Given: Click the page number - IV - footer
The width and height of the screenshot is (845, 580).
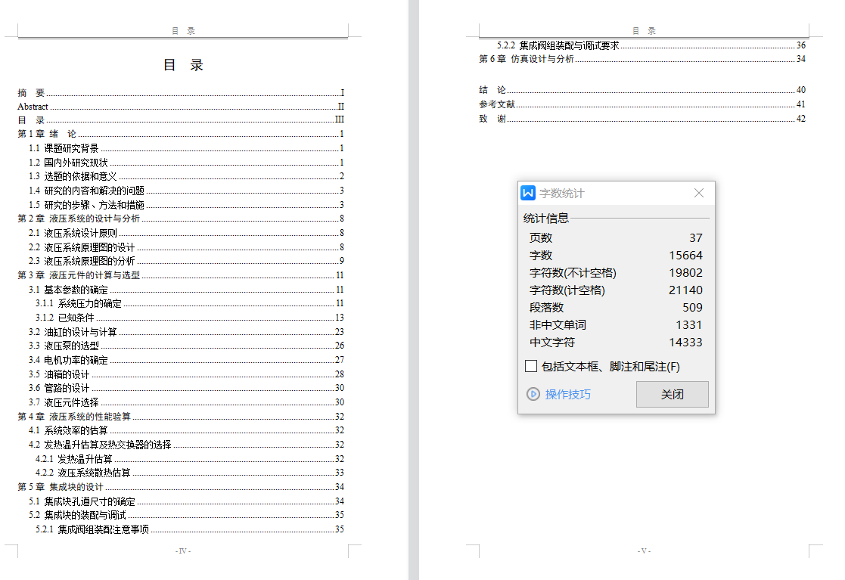Looking at the screenshot, I should point(183,551).
